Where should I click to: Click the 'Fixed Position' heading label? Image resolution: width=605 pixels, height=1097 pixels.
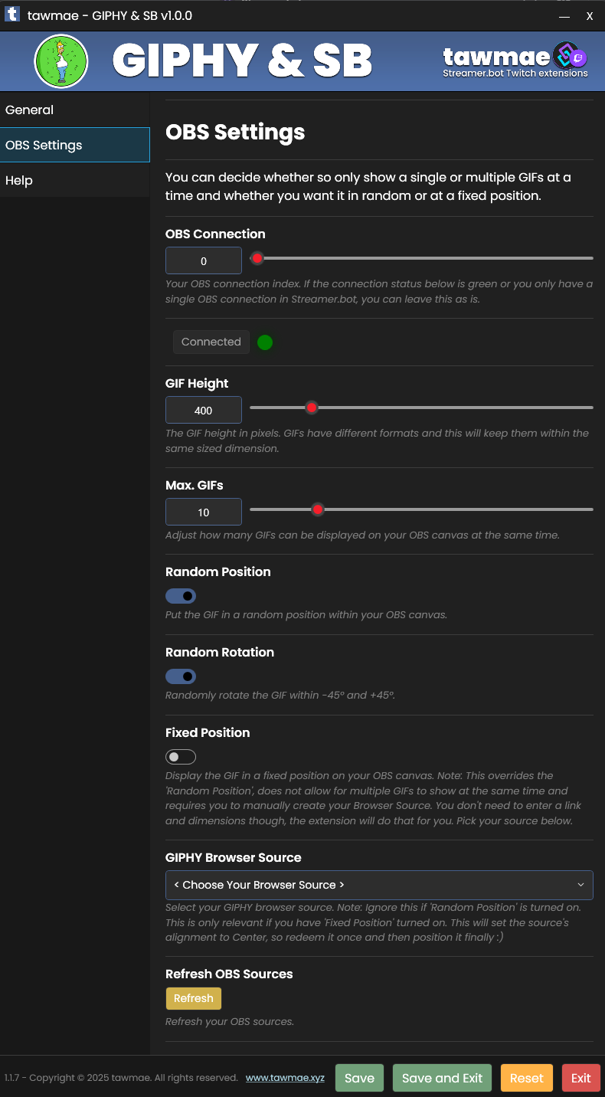coord(208,732)
